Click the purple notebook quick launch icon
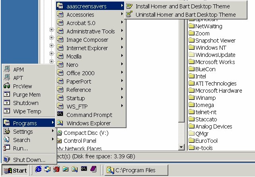This screenshot has width=255, height=177. click(x=93, y=169)
